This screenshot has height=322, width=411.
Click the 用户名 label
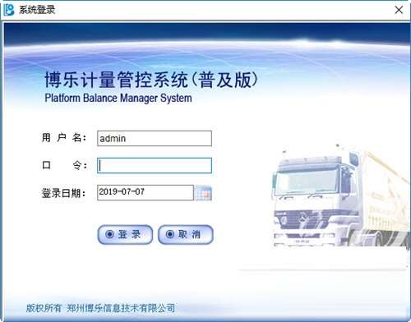(64, 138)
